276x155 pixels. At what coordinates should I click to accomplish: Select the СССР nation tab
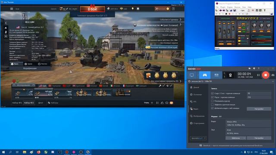coord(67,86)
